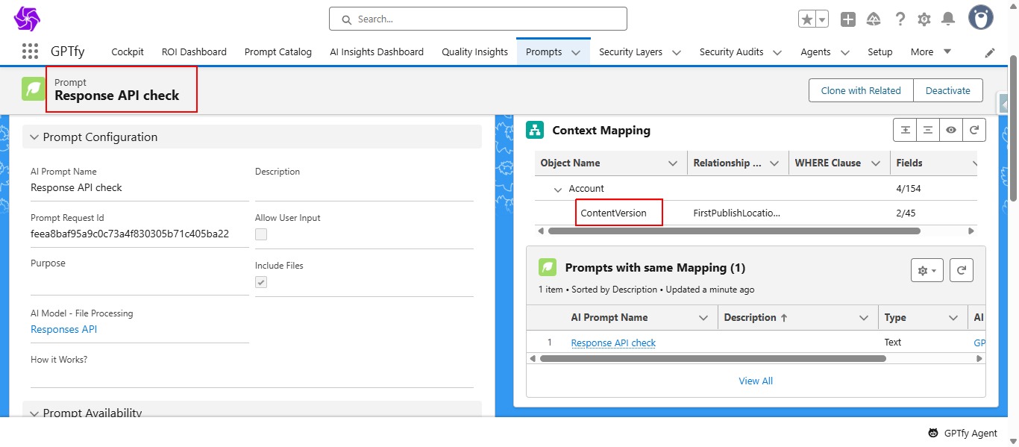Screen dimensions: 1019x447
Task: Collapse the Prompt Configuration section
Action: tap(34, 137)
